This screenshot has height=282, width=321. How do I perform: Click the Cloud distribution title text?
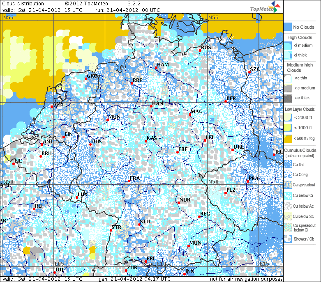pos(23,3)
